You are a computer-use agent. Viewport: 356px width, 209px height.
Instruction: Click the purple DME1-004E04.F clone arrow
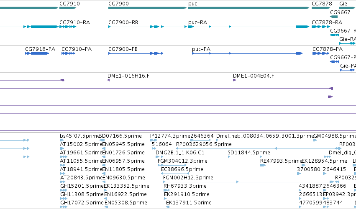coord(235,80)
